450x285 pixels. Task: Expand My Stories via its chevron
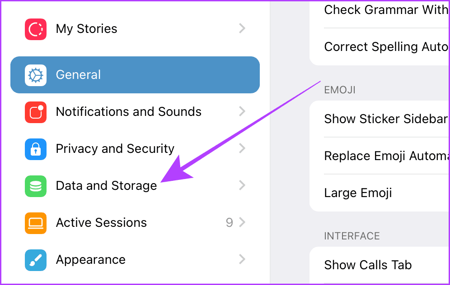coord(242,28)
